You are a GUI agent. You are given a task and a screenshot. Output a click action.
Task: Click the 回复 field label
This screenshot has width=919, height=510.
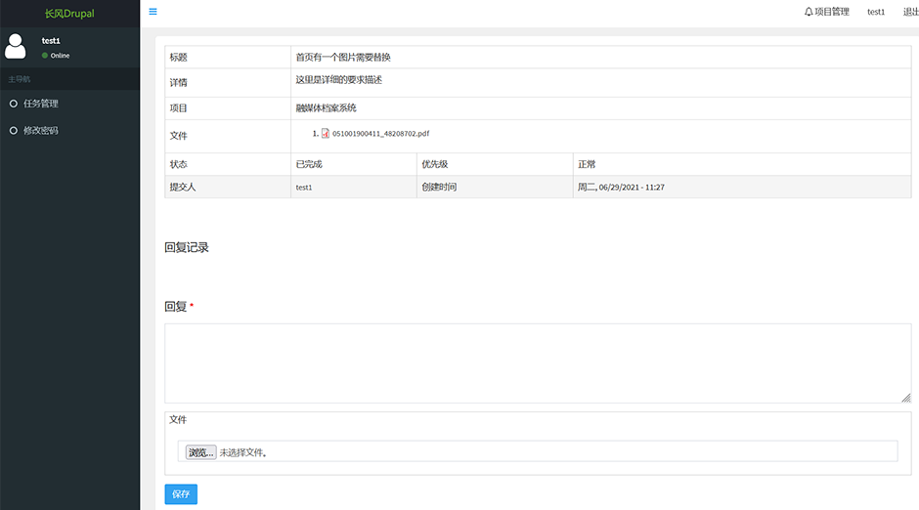click(x=176, y=307)
